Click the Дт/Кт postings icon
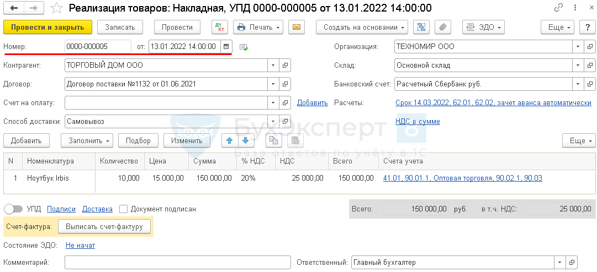 [219, 27]
